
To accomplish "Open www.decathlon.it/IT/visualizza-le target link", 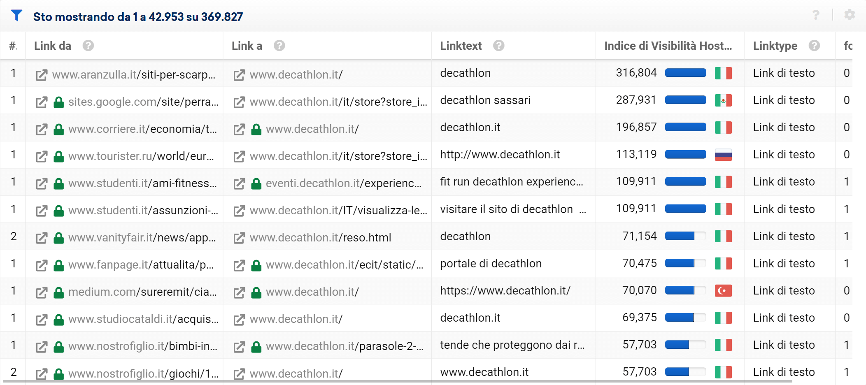I will click(x=338, y=211).
